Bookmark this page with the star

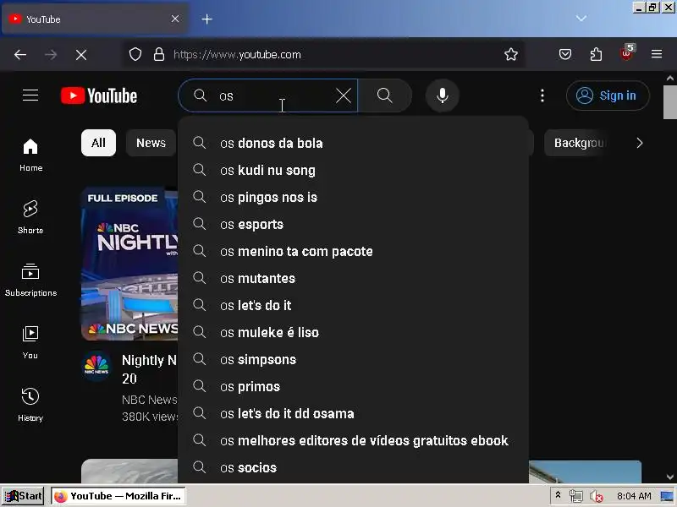[x=511, y=54]
